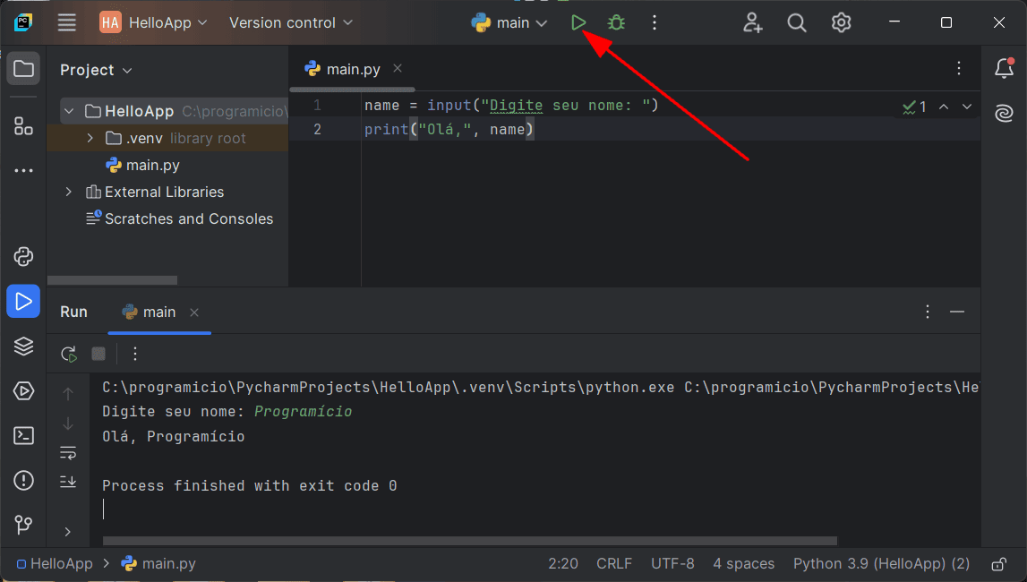This screenshot has width=1027, height=582.
Task: Open more run actions menu in title bar
Action: tap(655, 23)
